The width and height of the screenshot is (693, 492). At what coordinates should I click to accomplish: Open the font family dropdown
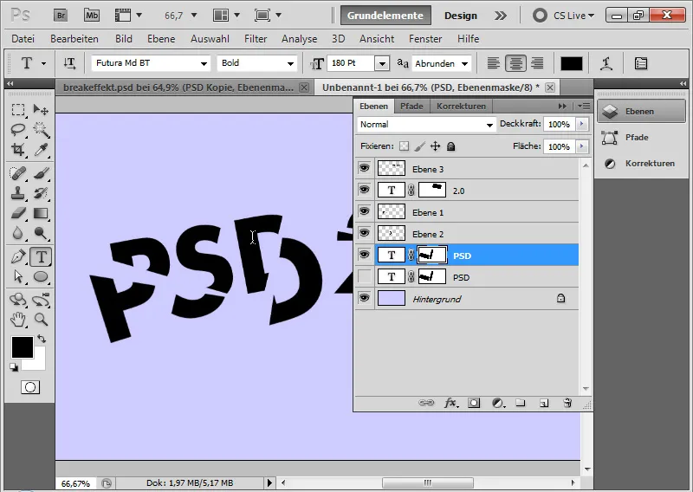(x=204, y=63)
